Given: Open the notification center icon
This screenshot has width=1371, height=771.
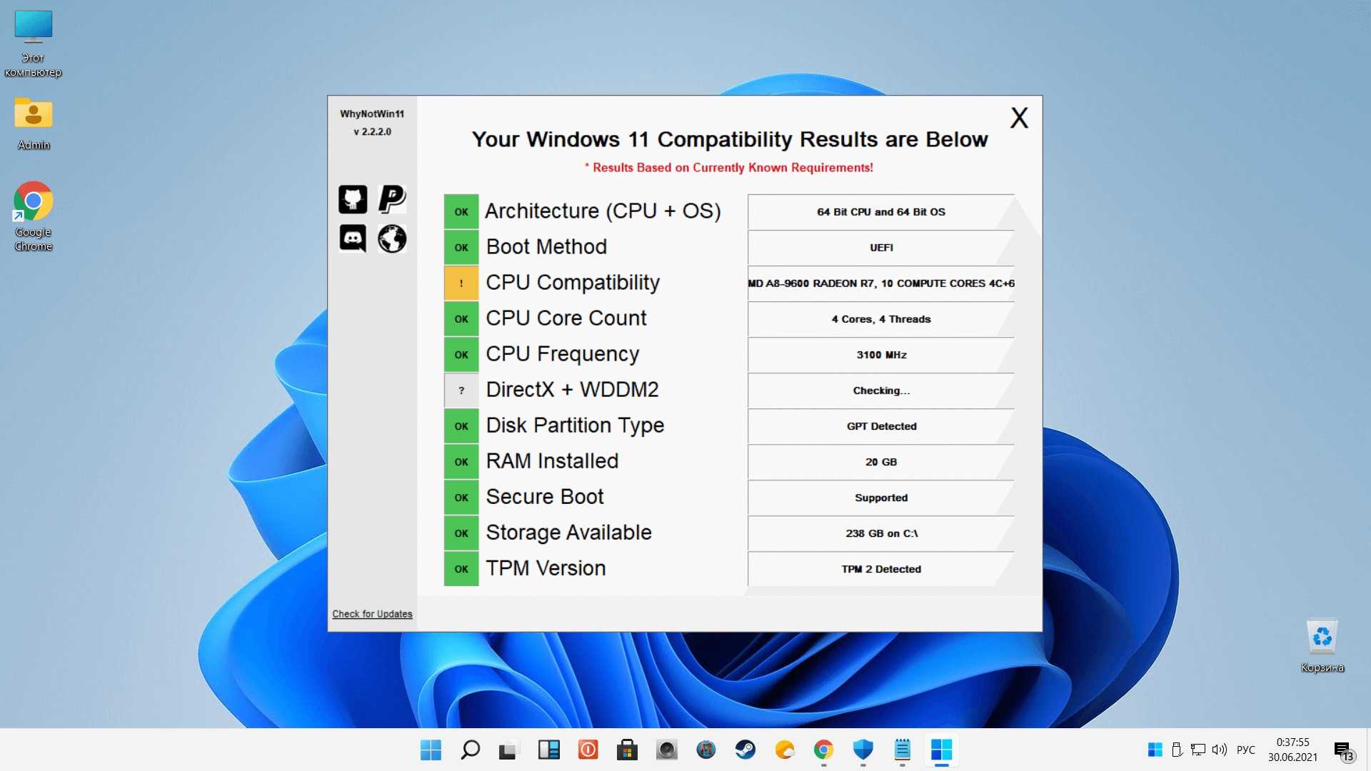Looking at the screenshot, I should tap(1342, 750).
